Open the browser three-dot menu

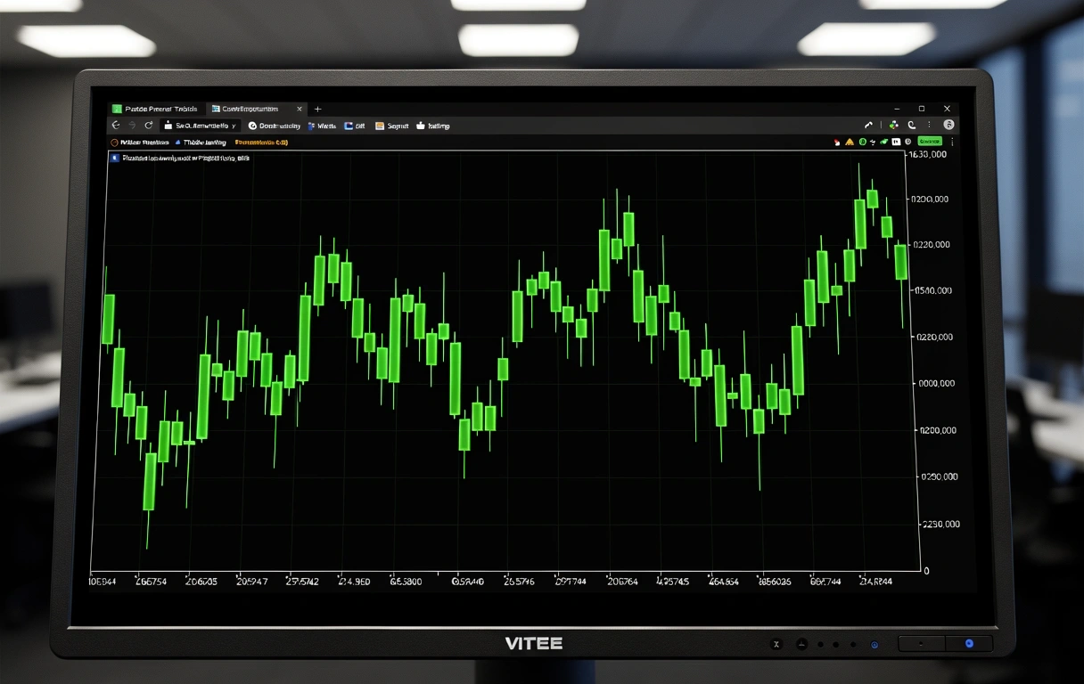(929, 125)
